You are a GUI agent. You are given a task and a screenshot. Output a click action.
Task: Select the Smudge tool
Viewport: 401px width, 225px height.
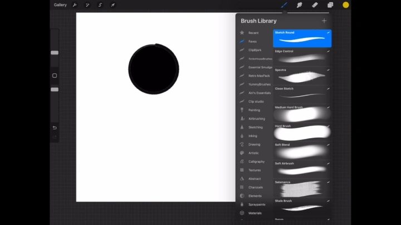[300, 5]
